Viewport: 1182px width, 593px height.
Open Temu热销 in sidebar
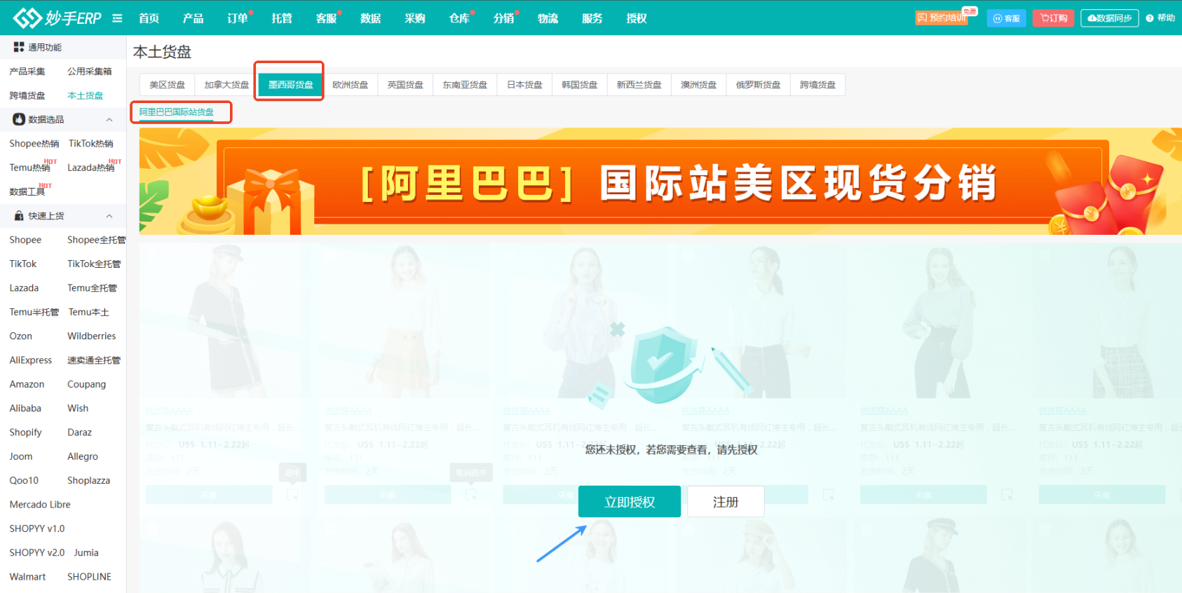point(30,168)
